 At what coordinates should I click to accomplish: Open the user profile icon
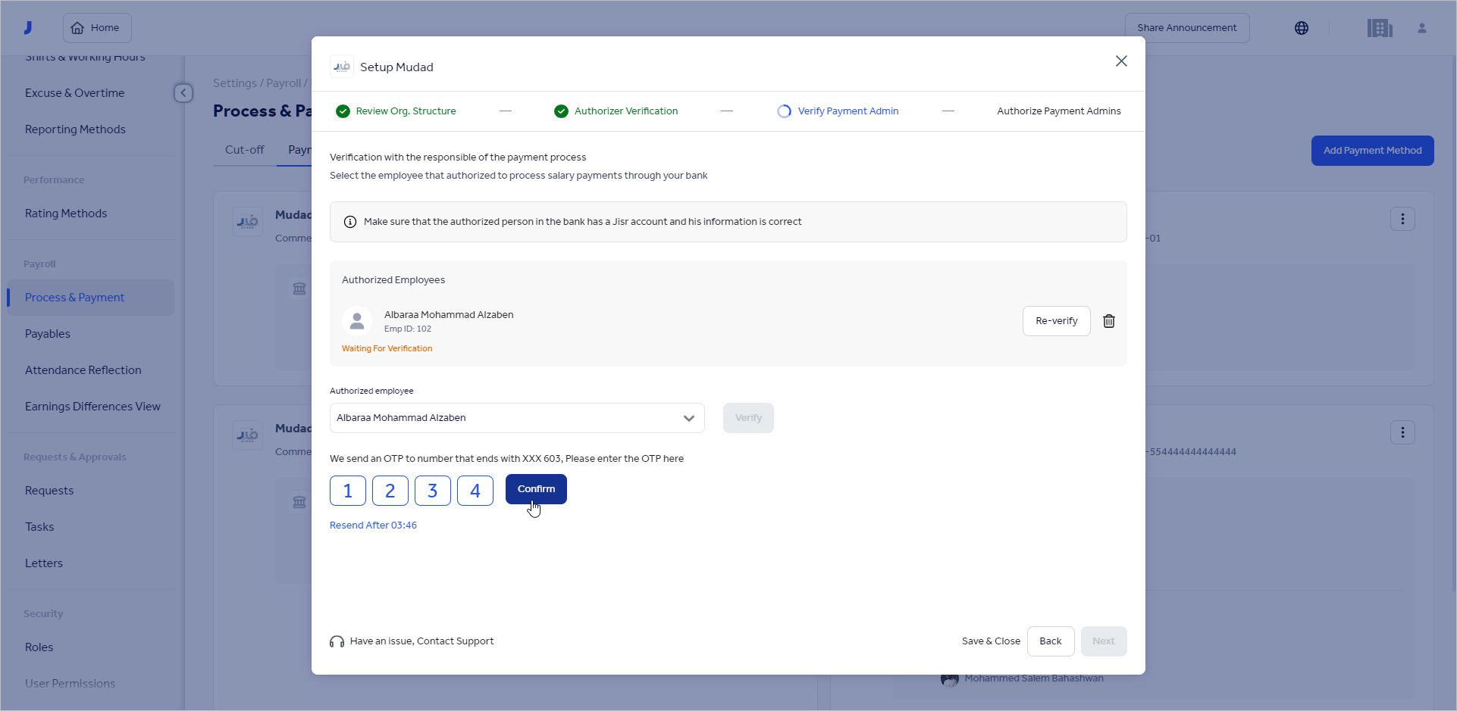point(1421,28)
